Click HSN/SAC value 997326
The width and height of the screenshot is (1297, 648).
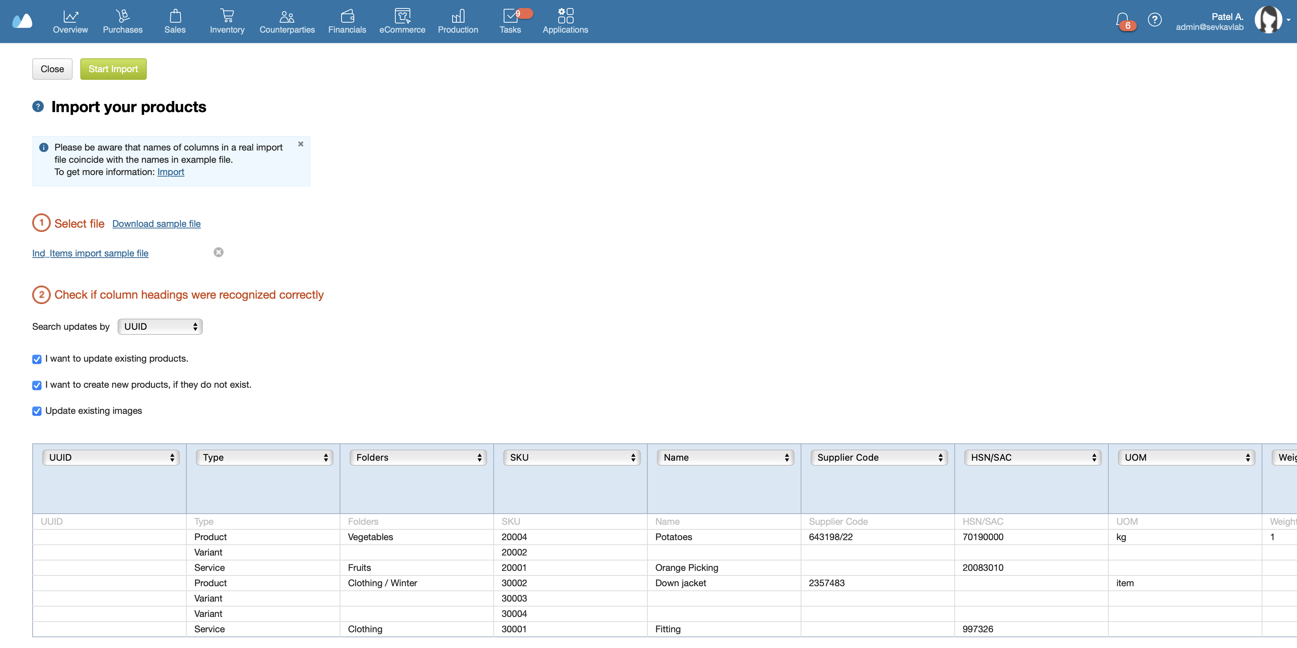tap(1031, 629)
